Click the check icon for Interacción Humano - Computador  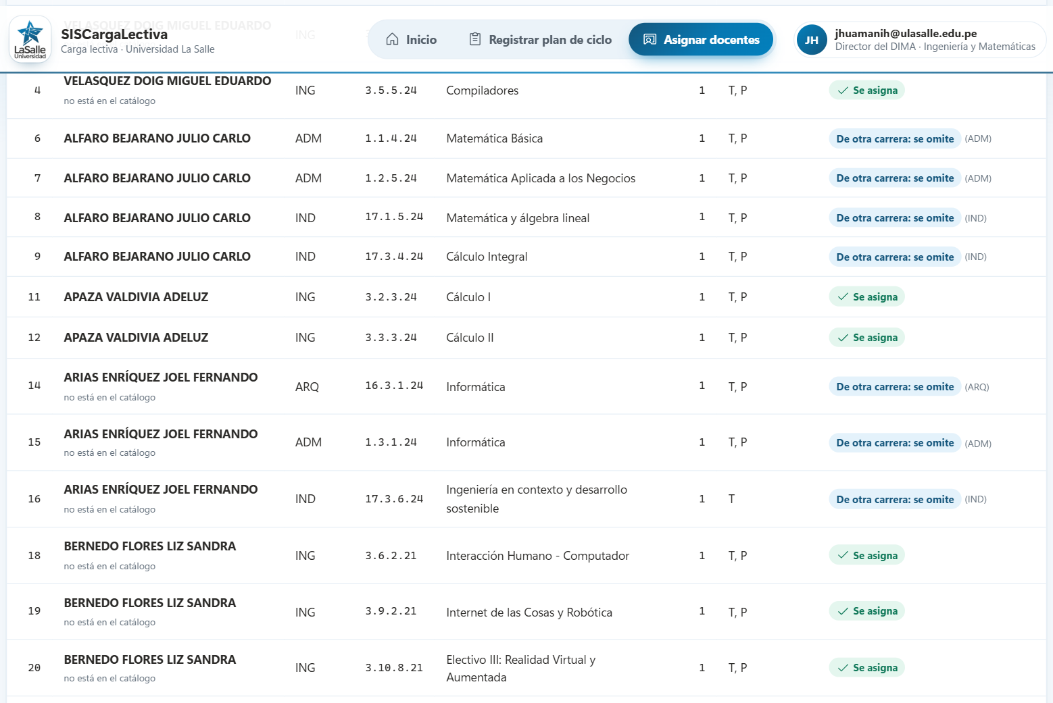point(843,555)
